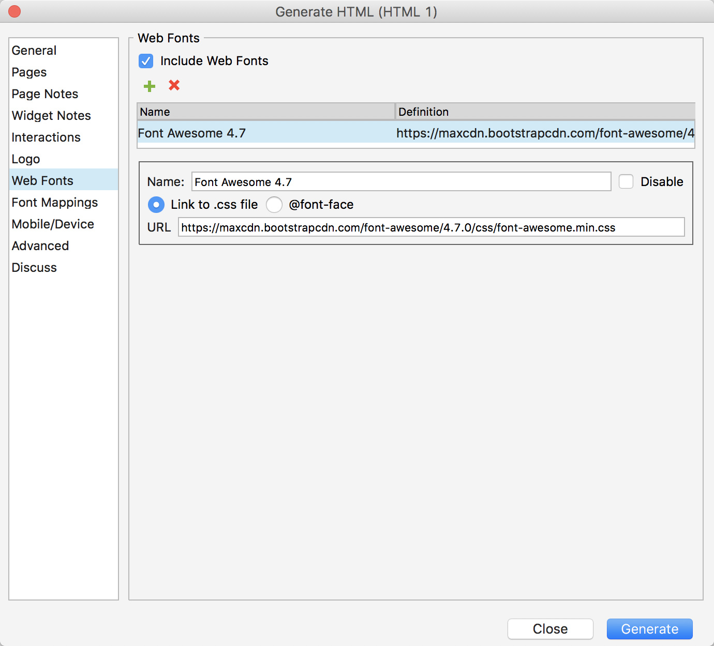Open Page Notes in sidebar
Screen dimensions: 714x646
point(45,94)
